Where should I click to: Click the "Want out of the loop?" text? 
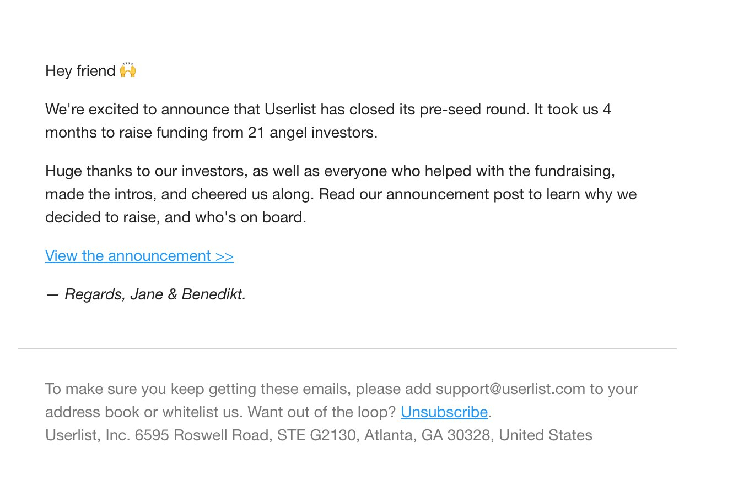(x=322, y=412)
